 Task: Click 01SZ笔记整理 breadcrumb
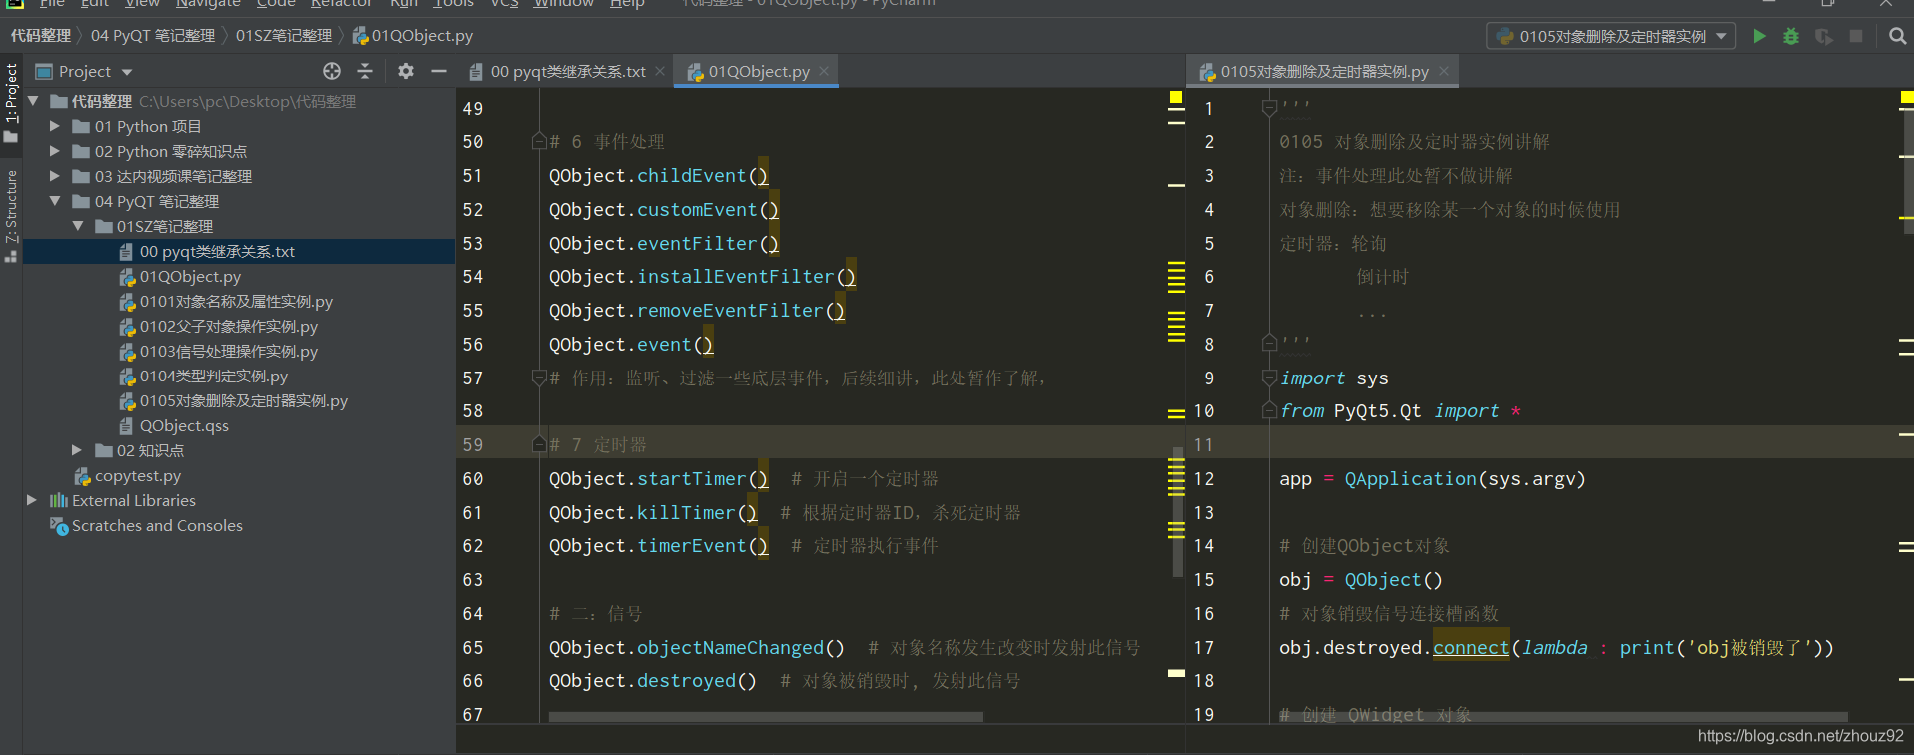[284, 36]
